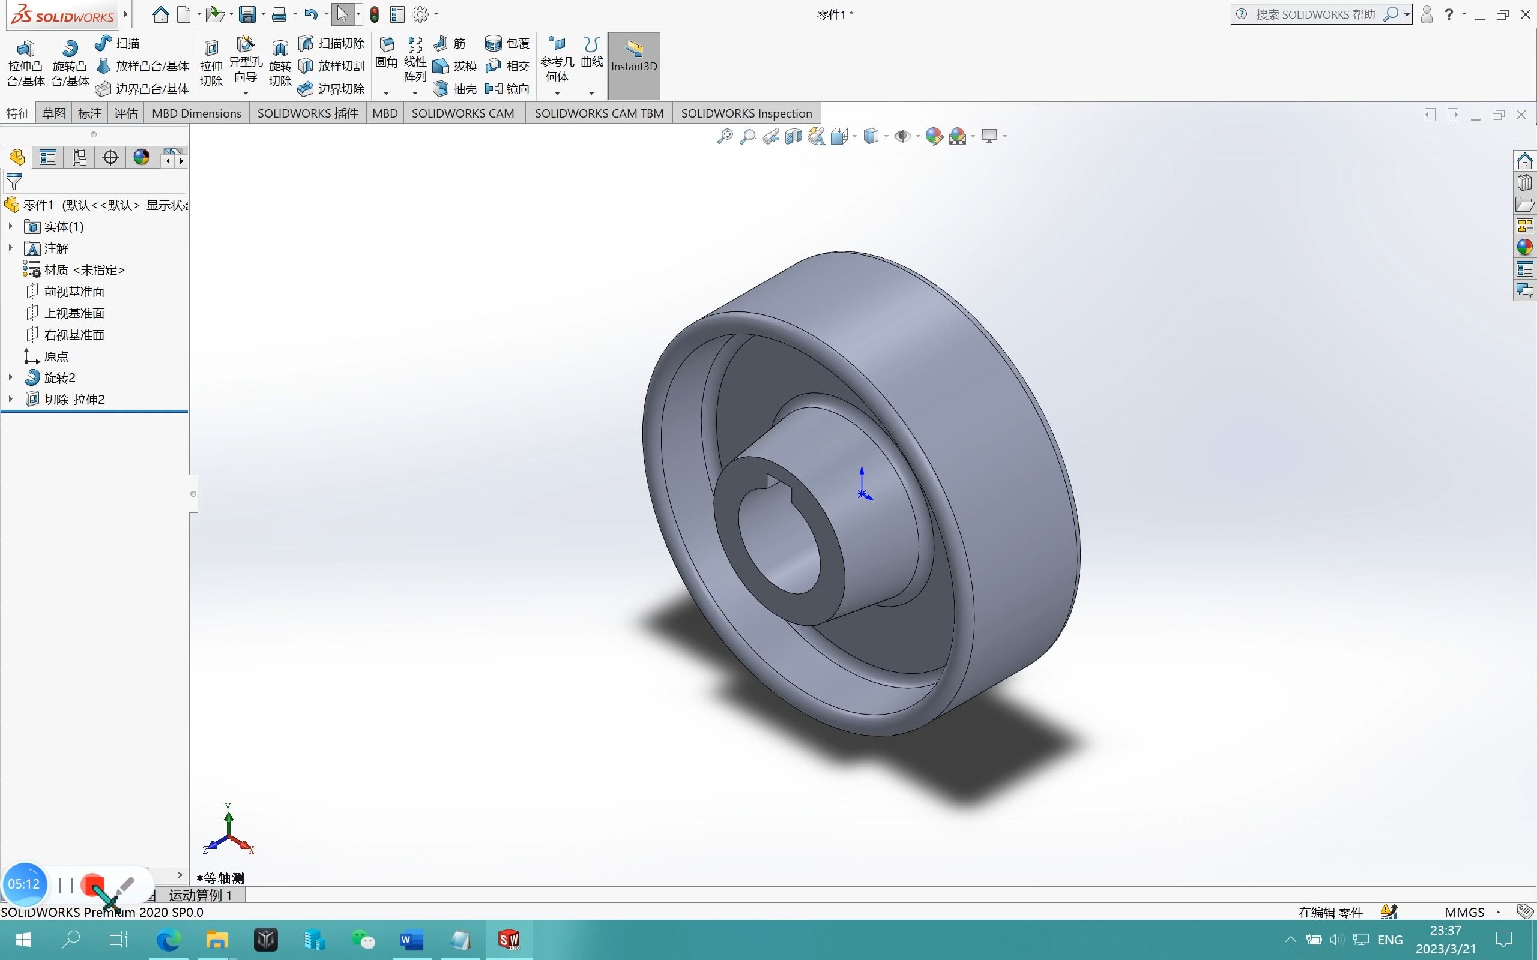Select 材质 <未指定> material item
This screenshot has width=1537, height=960.
(x=74, y=270)
